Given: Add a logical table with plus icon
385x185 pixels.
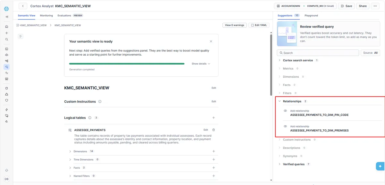Looking at the screenshot, I should [214, 118].
